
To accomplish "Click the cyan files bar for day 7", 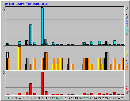I will (x=31, y=35).
